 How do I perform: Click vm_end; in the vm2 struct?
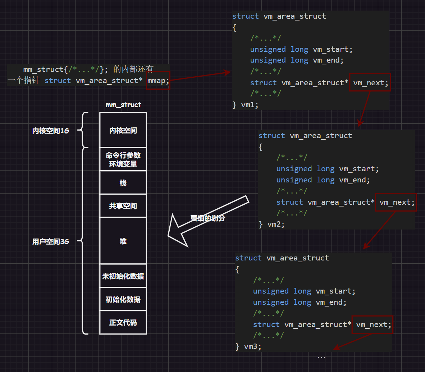click(x=355, y=180)
